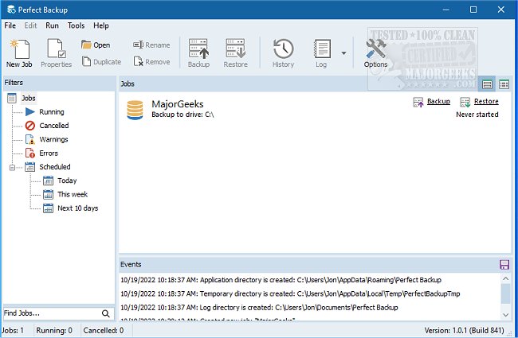Switch jobs to list view icon

(487, 84)
